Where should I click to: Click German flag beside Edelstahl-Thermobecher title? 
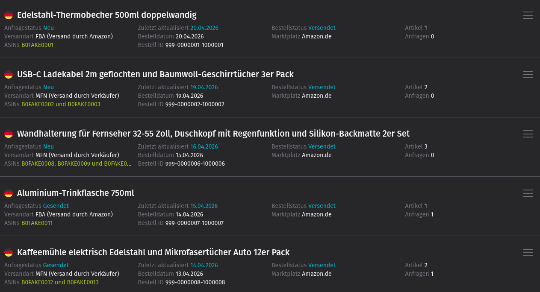[x=9, y=15]
